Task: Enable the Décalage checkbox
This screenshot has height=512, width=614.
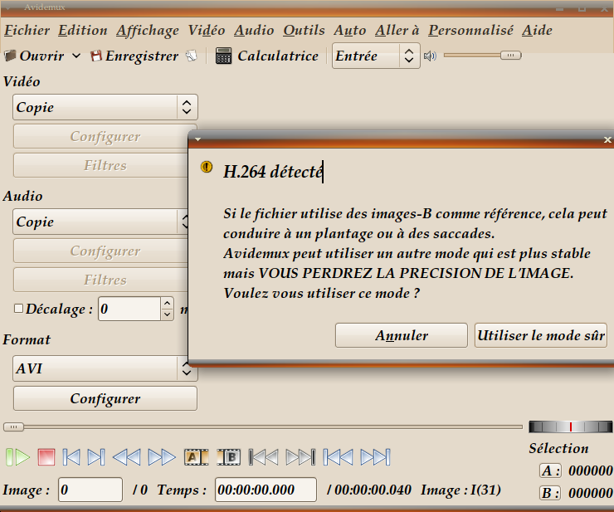Action: coord(18,309)
